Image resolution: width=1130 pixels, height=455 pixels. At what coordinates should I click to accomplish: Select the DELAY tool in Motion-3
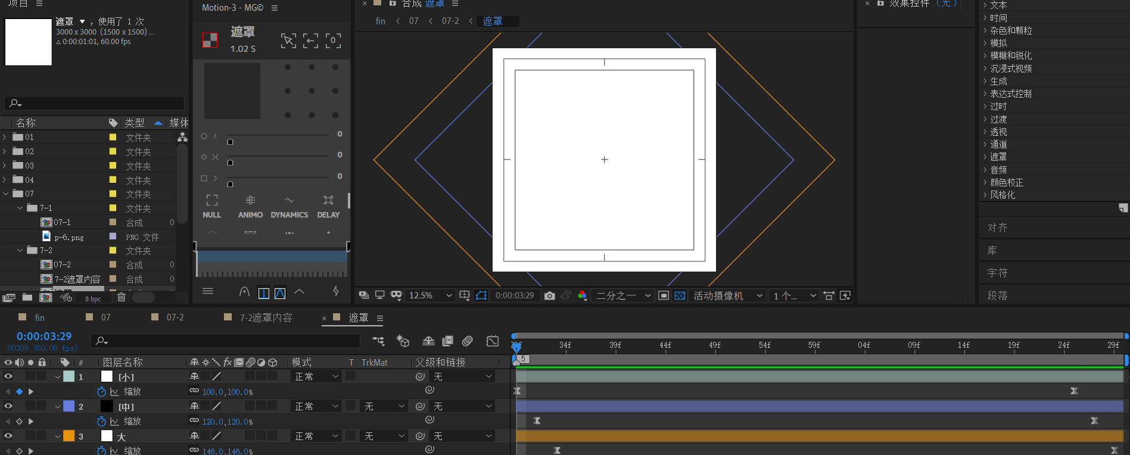328,207
